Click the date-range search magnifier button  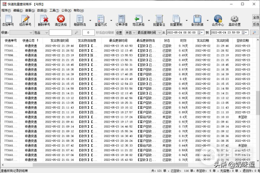[x=254, y=33]
